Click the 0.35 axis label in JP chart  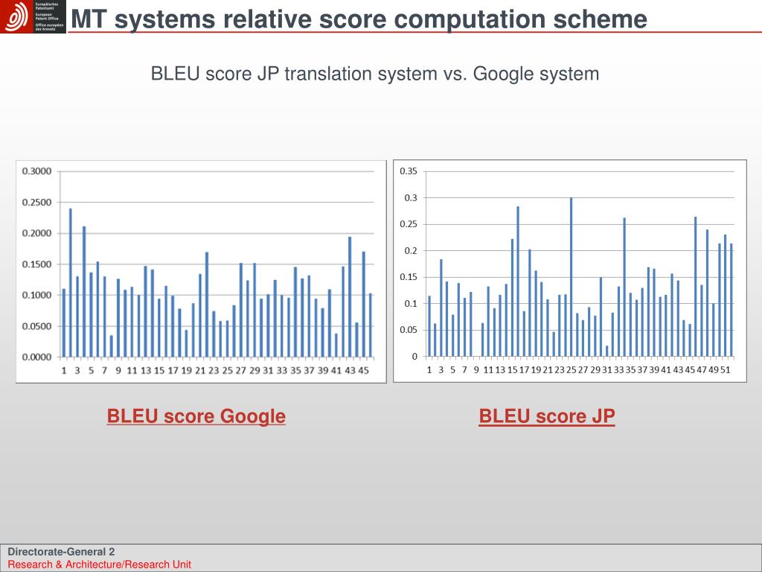409,171
